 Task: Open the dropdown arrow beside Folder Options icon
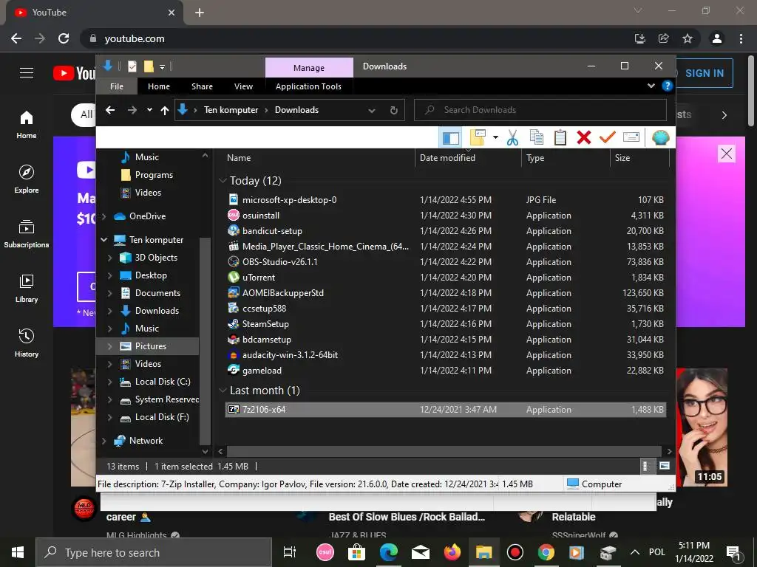pyautogui.click(x=495, y=137)
